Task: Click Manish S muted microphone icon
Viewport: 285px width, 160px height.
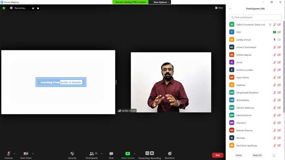Action: tap(275, 123)
